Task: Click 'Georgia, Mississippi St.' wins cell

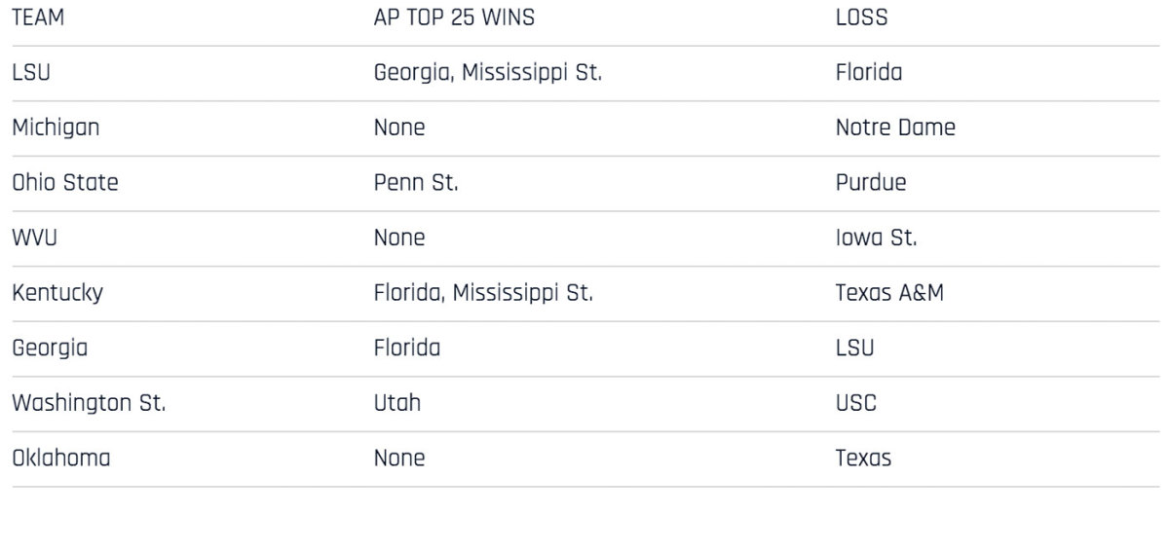Action: coord(488,73)
